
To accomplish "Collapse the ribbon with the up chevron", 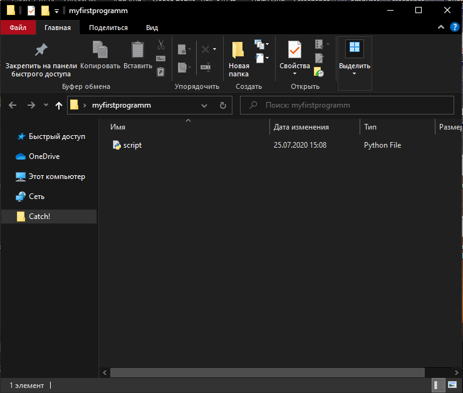I will click(441, 27).
